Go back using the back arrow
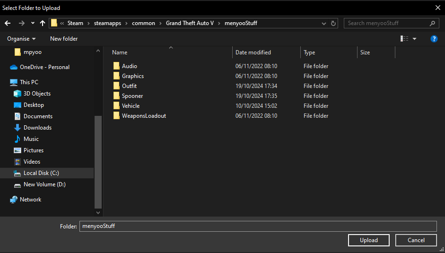 [x=8, y=23]
